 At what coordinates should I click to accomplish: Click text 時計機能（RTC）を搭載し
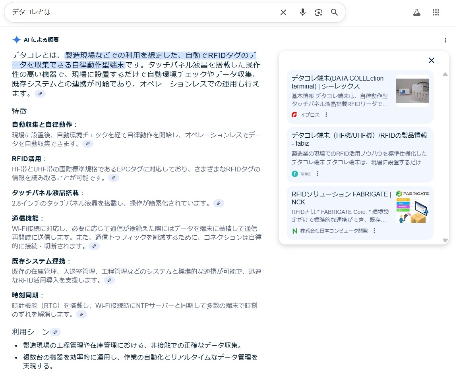[135, 310]
